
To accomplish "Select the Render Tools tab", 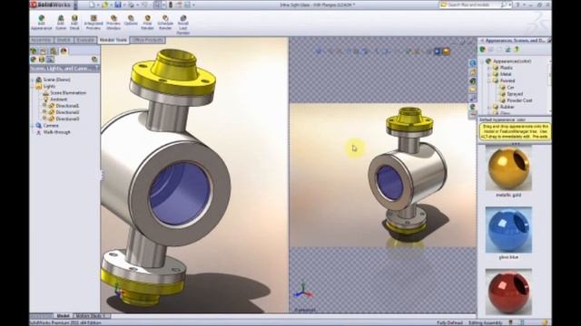I will click(x=113, y=40).
